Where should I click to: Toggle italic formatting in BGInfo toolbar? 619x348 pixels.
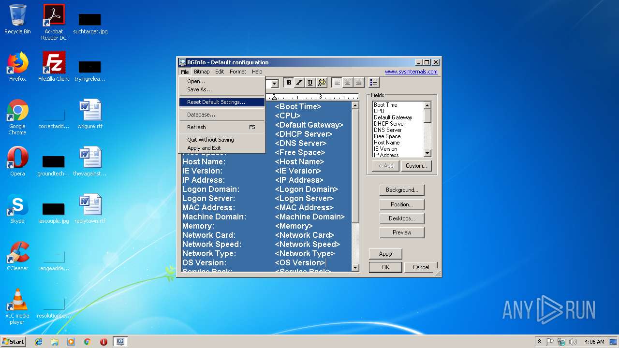[x=299, y=83]
